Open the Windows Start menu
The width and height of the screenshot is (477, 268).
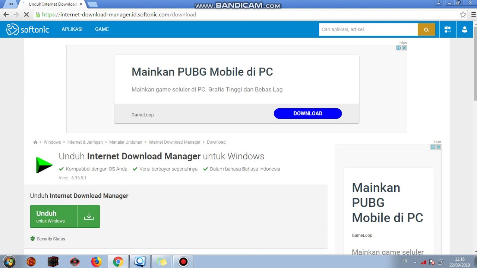click(9, 262)
